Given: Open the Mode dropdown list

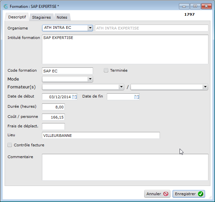Looking at the screenshot, I should (90, 79).
